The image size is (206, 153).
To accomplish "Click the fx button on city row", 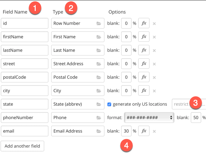I will click(x=144, y=91).
